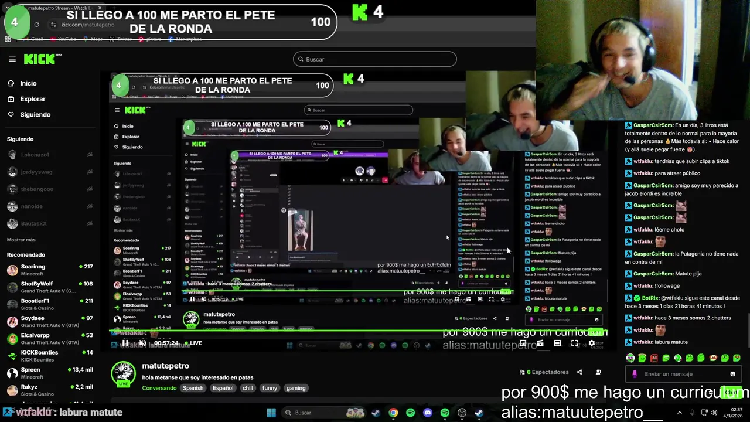Open followed channel jordyyswag
Viewport: 750px width, 422px height.
point(50,172)
